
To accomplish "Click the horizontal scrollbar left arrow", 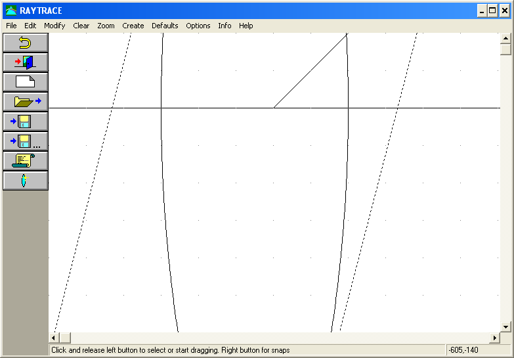I will pos(54,338).
